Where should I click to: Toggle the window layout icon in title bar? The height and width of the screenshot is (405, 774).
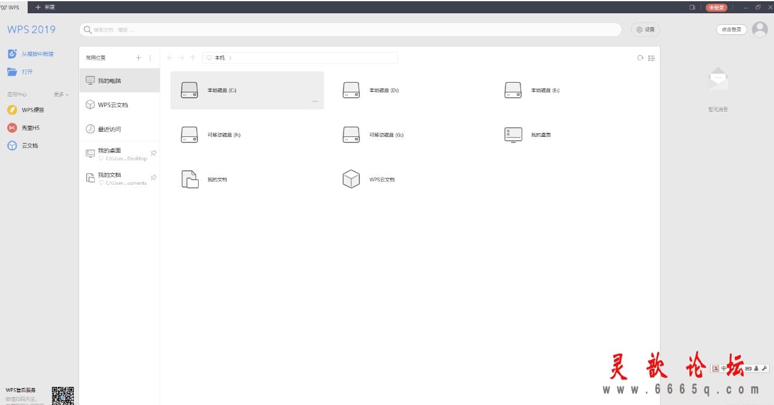(692, 7)
